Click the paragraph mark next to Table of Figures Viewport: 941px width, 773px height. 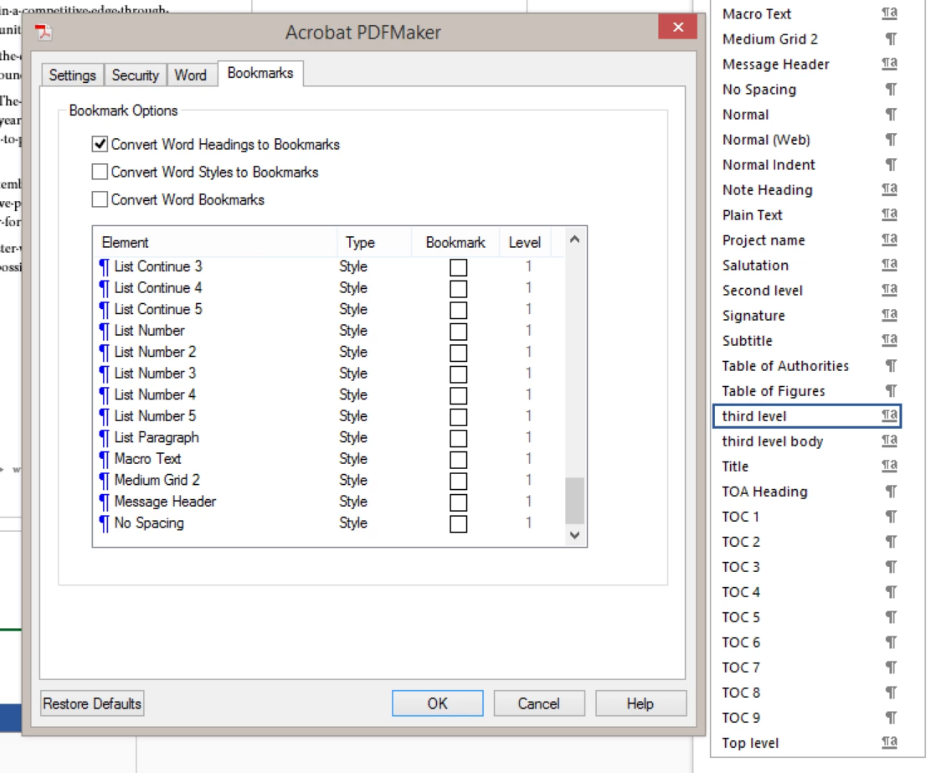[x=891, y=391]
